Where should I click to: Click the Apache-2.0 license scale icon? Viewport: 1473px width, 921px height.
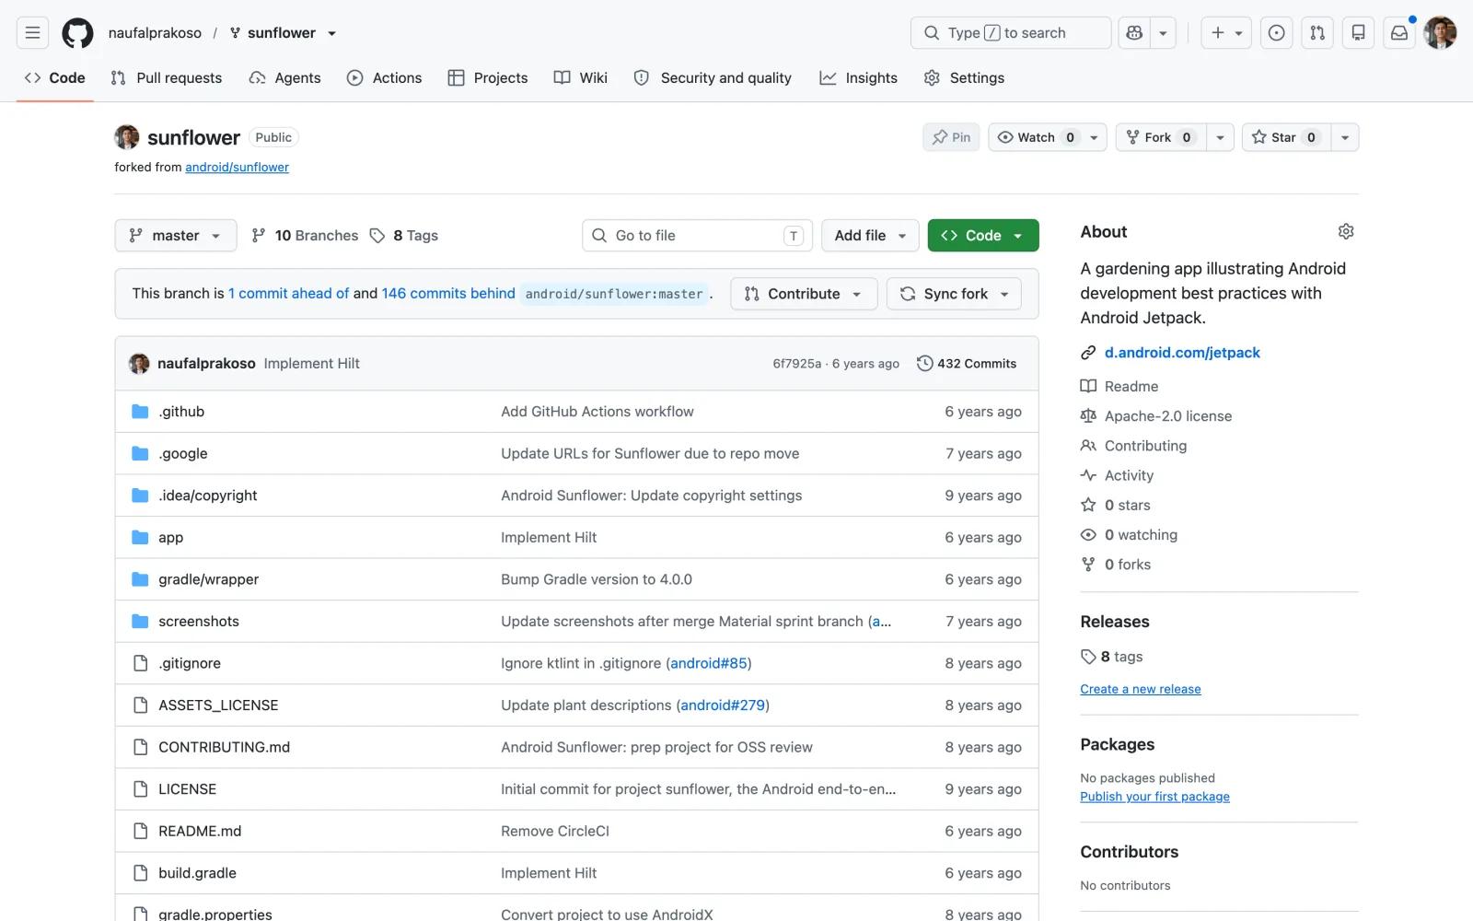[x=1088, y=416]
